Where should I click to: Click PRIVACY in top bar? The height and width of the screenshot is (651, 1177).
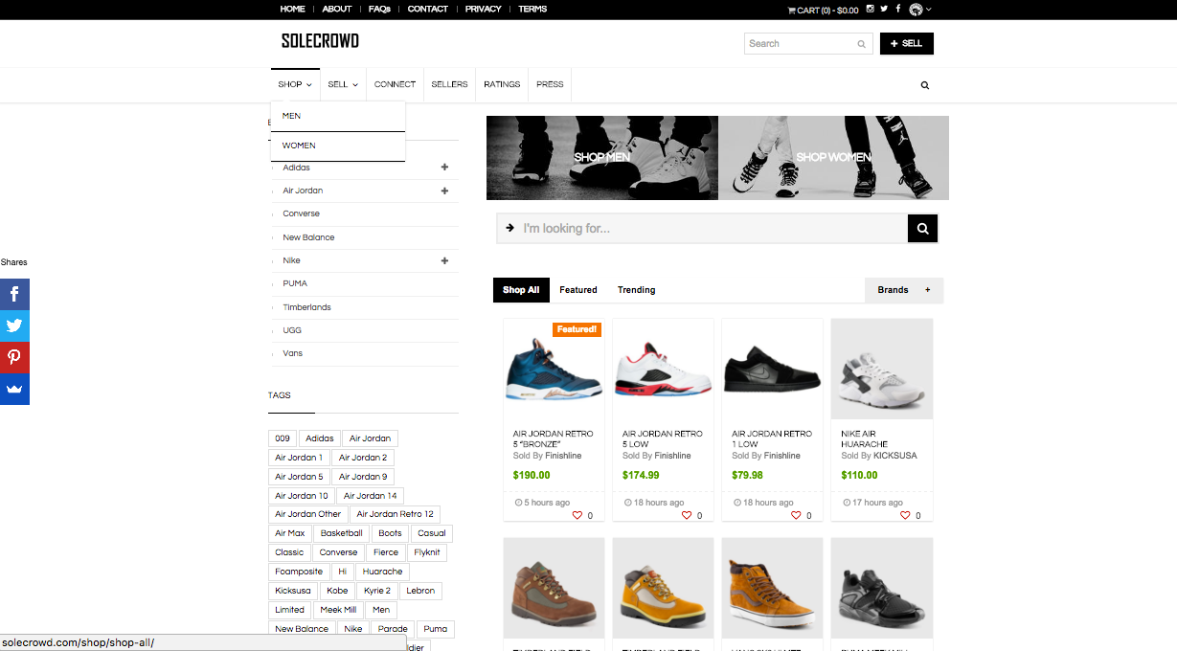[484, 9]
